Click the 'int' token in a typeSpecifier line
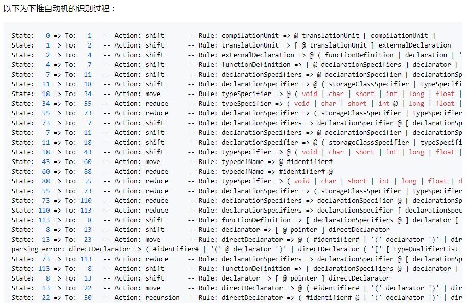Viewport: 467px width, 303px height. [x=391, y=94]
